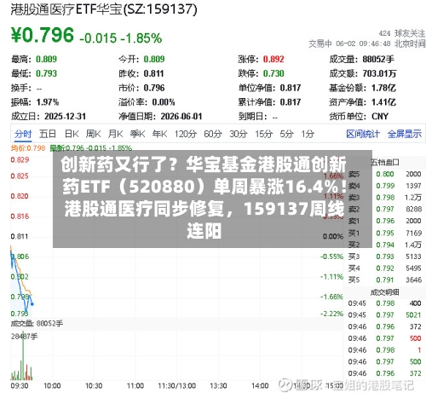Image resolution: width=426 pixels, height=398 pixels.
Task: Click 振幅 value 1.97%
Action: (x=48, y=102)
